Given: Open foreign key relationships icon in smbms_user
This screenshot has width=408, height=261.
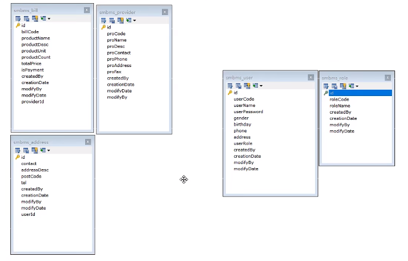Looking at the screenshot, I should point(247,86).
